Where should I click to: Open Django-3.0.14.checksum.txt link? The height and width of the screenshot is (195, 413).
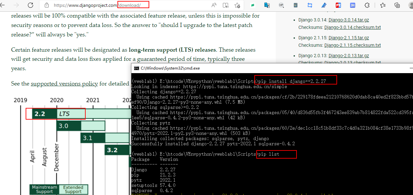click(x=352, y=28)
